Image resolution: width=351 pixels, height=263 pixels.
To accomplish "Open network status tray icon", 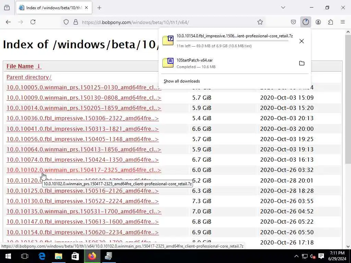I will click(304, 256).
